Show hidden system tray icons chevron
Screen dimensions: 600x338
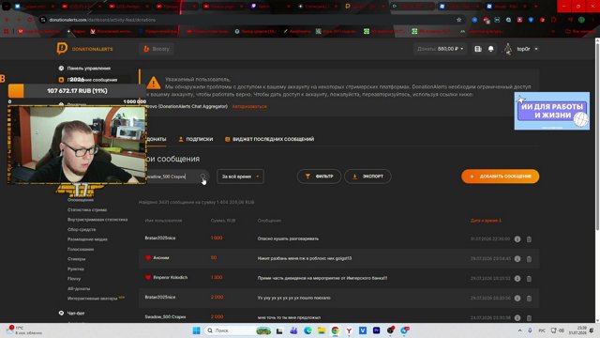(519, 330)
